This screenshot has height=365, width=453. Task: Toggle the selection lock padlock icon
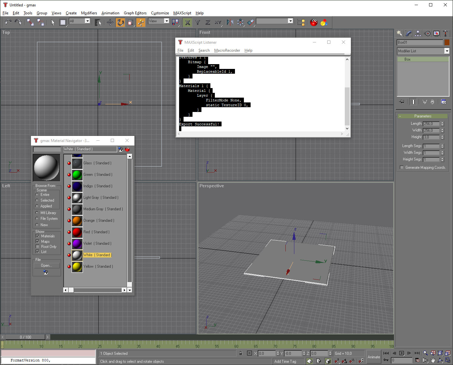coord(241,353)
